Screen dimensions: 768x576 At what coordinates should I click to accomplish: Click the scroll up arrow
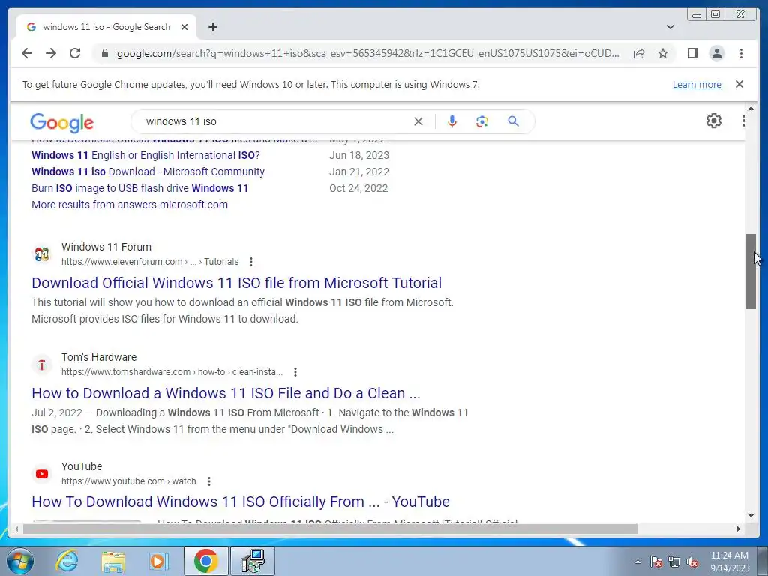[751, 108]
